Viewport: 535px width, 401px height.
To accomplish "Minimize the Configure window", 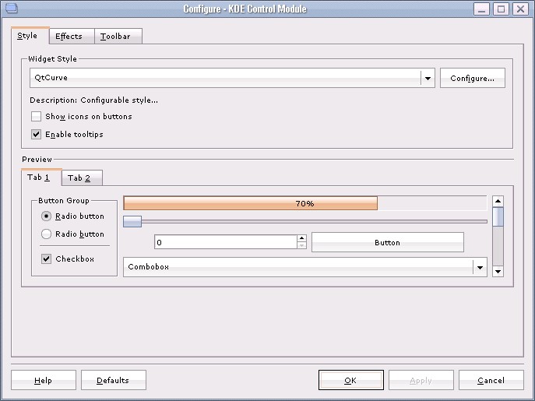I will 481,9.
